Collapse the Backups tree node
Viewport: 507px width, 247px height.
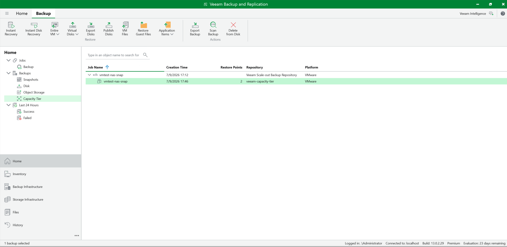[9, 73]
